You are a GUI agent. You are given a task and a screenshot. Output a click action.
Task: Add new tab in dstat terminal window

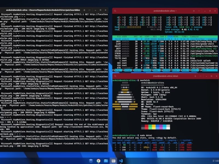[x=195, y=76]
